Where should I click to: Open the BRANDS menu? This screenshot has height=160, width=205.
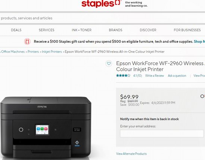coord(116,30)
